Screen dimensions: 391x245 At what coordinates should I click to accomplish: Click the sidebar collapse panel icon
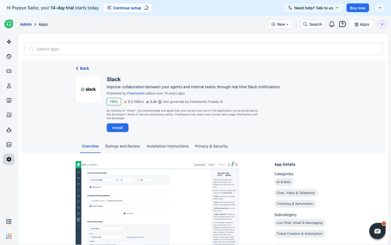tap(9, 222)
